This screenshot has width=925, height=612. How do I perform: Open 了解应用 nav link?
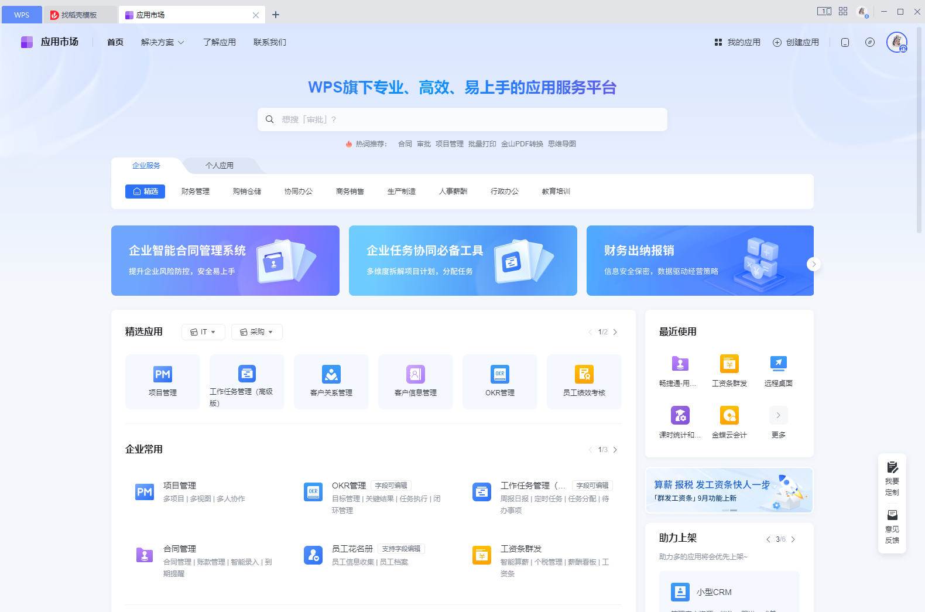coord(220,42)
